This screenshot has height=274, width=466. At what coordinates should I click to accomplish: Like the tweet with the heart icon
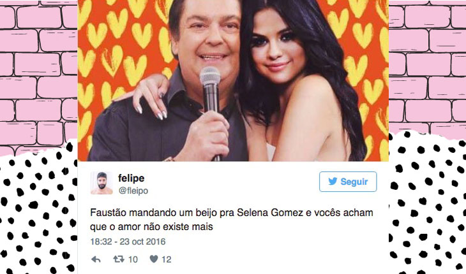click(x=154, y=259)
